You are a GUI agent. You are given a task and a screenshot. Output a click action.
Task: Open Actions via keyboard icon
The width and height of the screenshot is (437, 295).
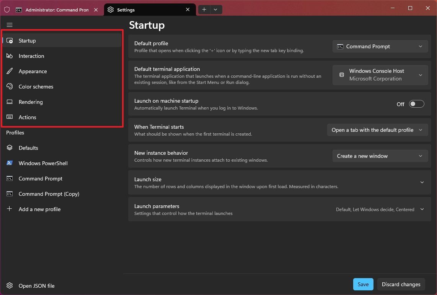coord(10,117)
